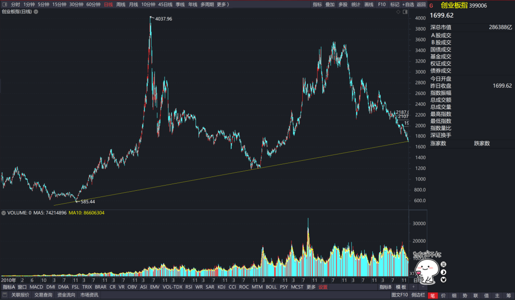Click the panel layout icon before 分时
The image size is (515, 300).
(4, 4)
